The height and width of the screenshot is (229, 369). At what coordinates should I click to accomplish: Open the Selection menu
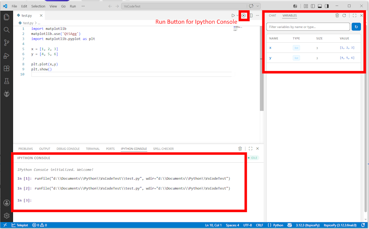(38, 6)
